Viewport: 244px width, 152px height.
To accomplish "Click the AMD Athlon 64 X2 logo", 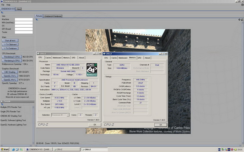I will (92, 70).
